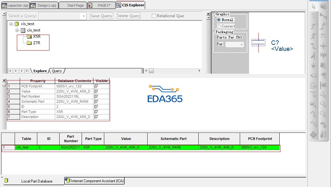The width and height of the screenshot is (331, 187).
Task: Click the explorer scrollbar right arrow
Action: click(199, 71)
